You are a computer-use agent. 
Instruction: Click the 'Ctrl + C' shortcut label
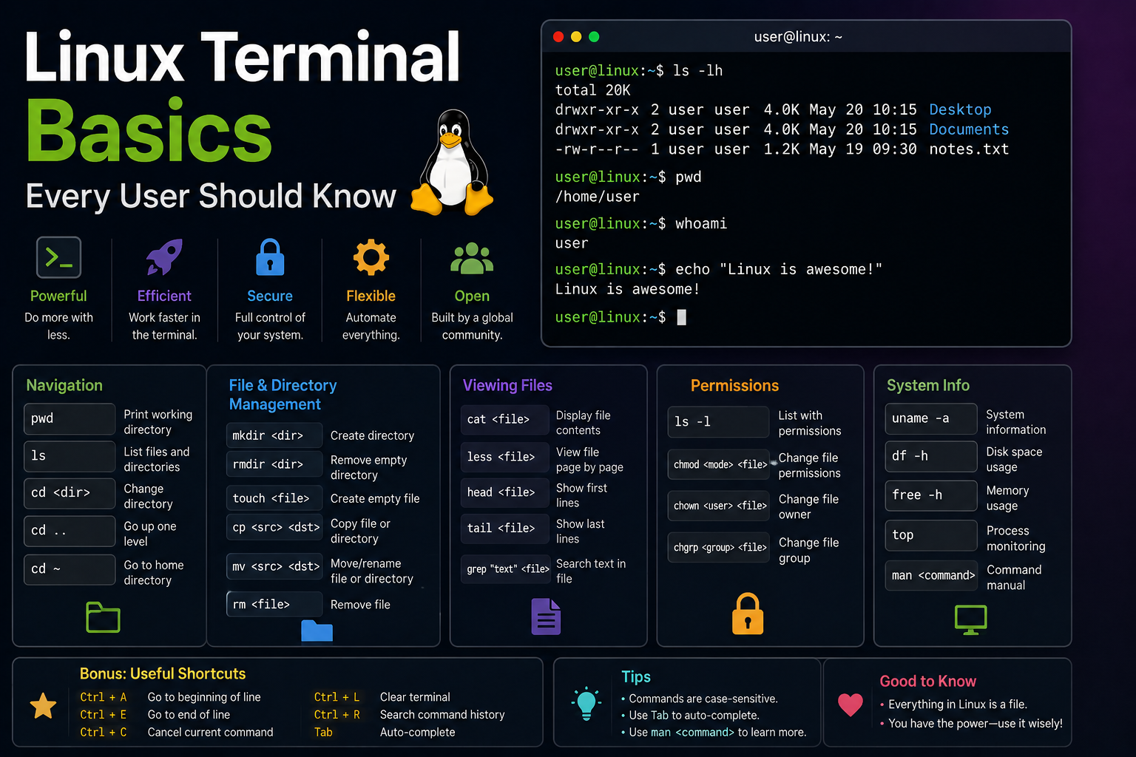point(103,733)
